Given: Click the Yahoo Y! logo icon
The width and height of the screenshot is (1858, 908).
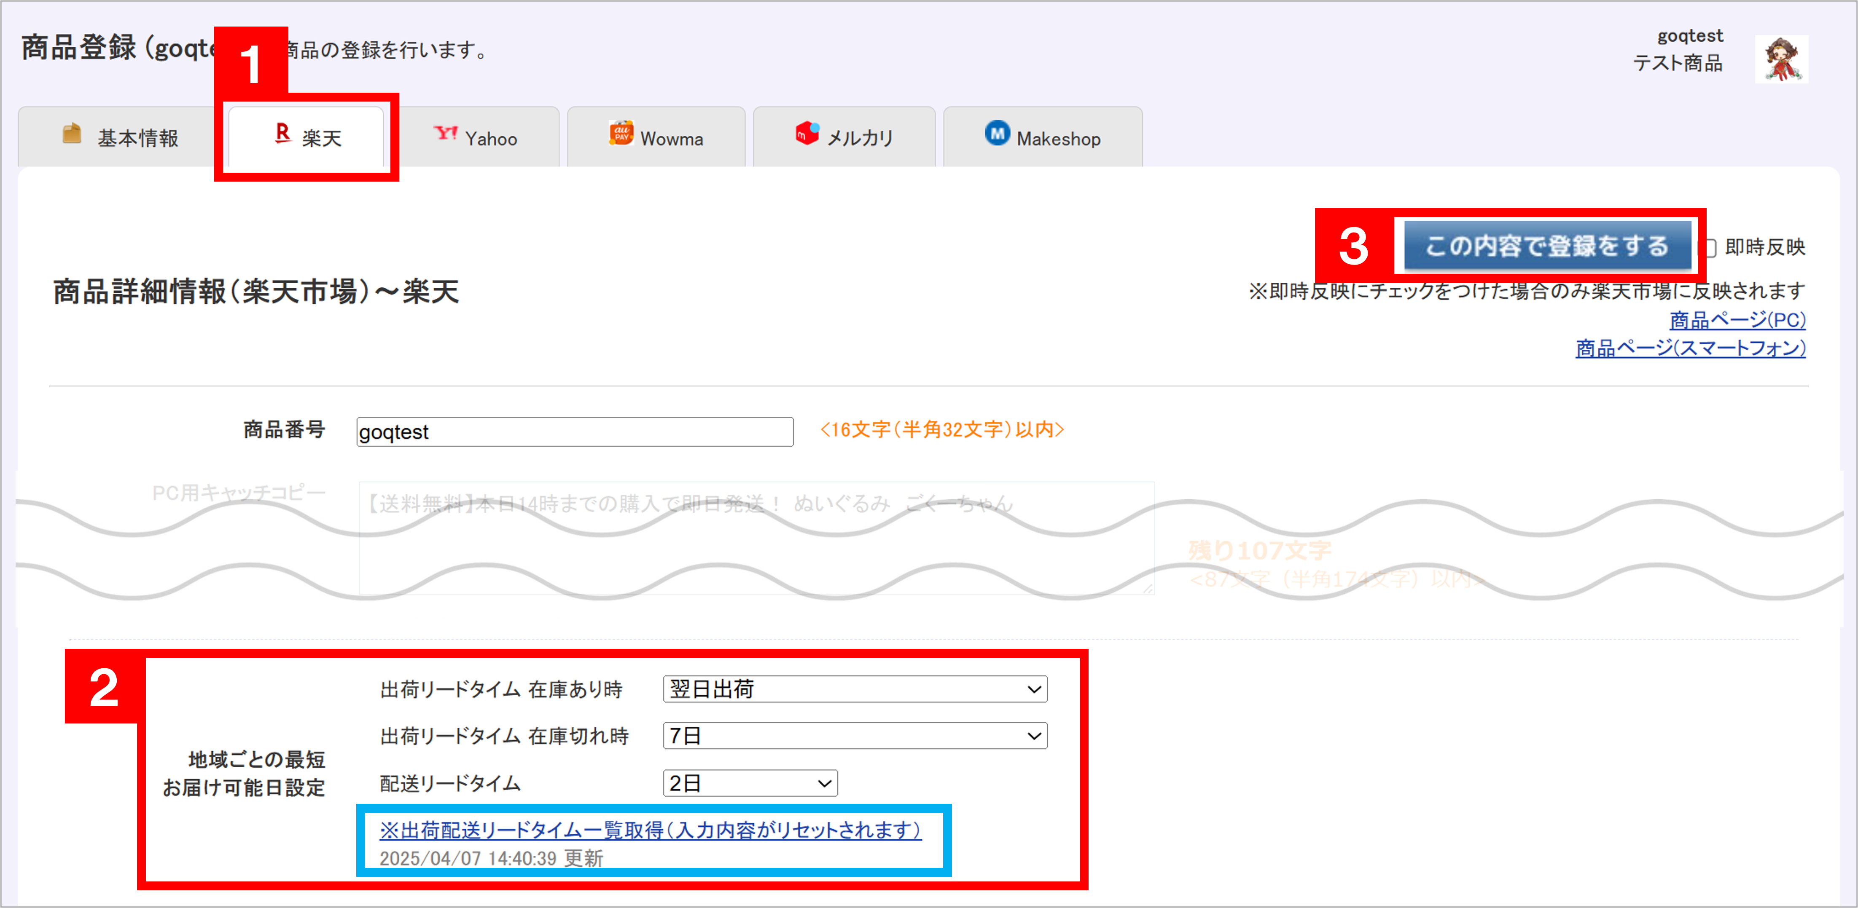Looking at the screenshot, I should pos(445,133).
